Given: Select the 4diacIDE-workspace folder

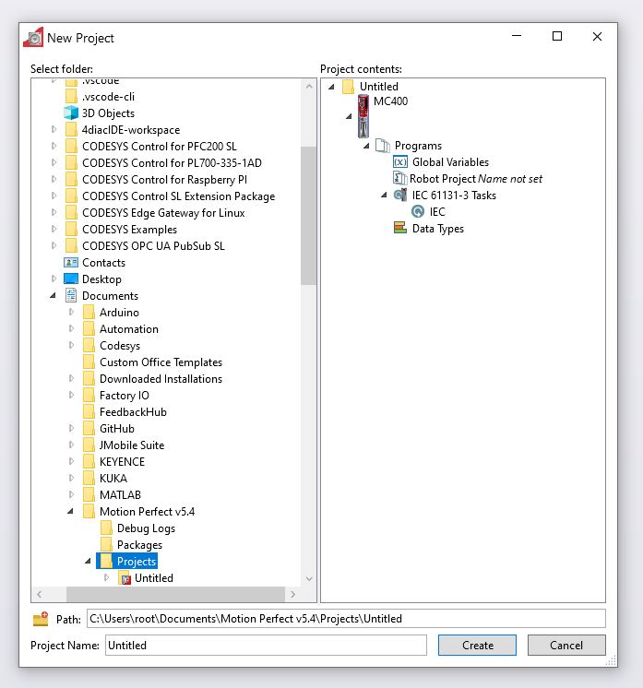Looking at the screenshot, I should coord(131,130).
